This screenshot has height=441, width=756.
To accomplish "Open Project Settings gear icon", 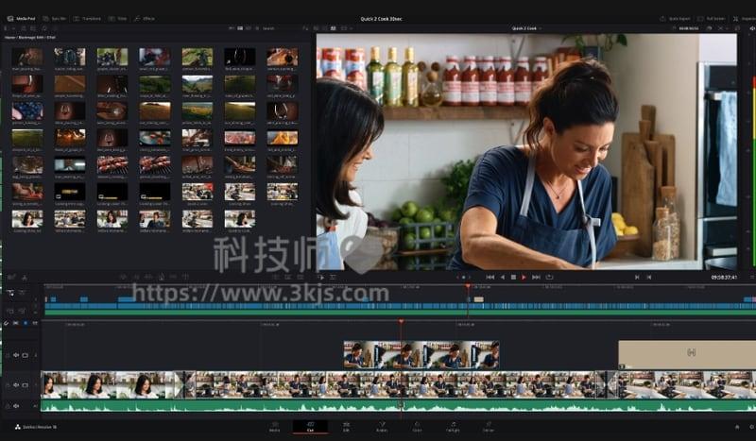I will click(x=751, y=427).
